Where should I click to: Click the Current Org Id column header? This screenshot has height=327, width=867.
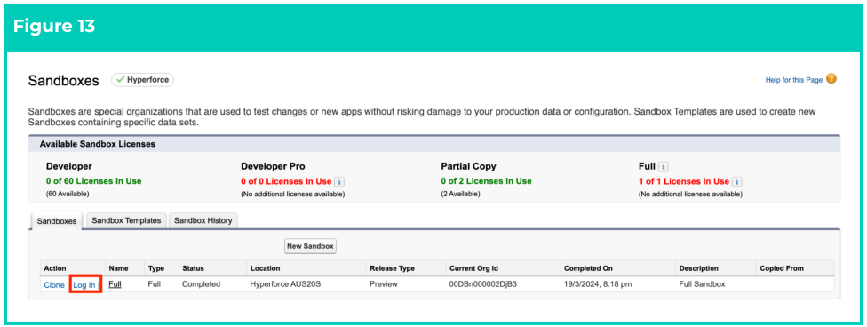(474, 268)
